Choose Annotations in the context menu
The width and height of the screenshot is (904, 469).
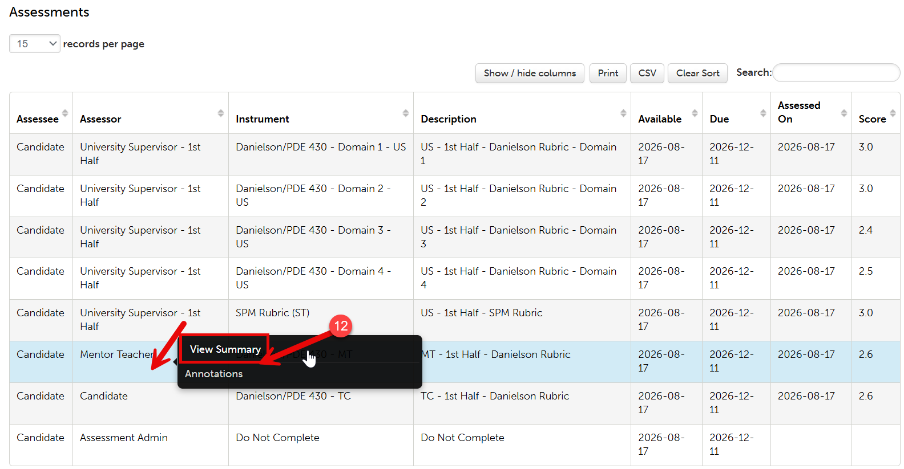(213, 374)
